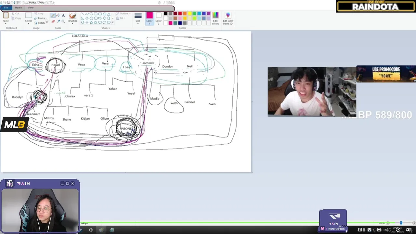Select the Color 1 foreground box
This screenshot has height=234, width=416.
149,19
